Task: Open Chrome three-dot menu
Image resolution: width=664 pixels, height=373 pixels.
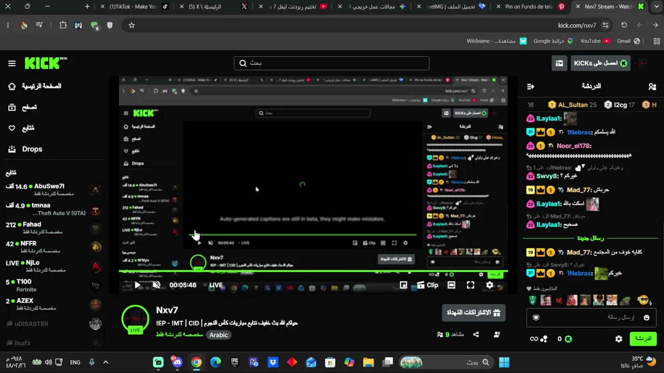Action: pyautogui.click(x=8, y=25)
